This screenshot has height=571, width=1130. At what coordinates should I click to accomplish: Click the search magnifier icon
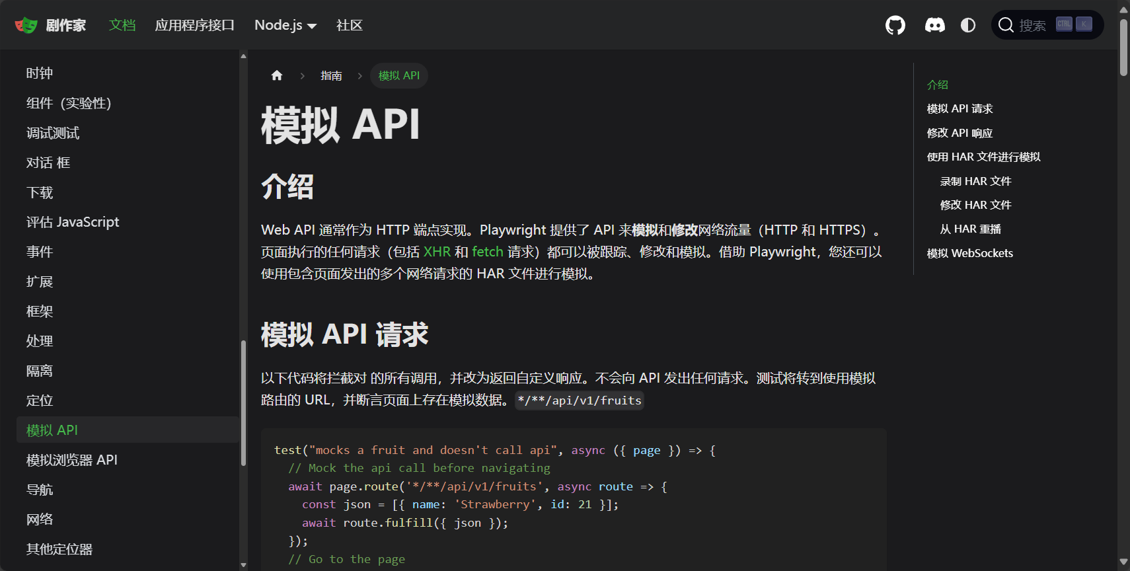point(1006,25)
